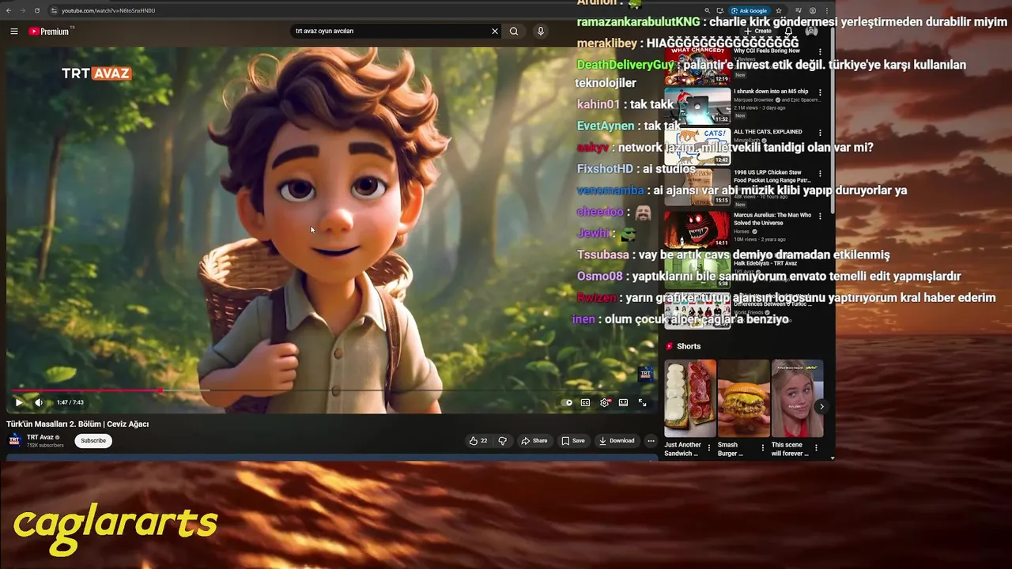Clear the search box with the X

[495, 32]
